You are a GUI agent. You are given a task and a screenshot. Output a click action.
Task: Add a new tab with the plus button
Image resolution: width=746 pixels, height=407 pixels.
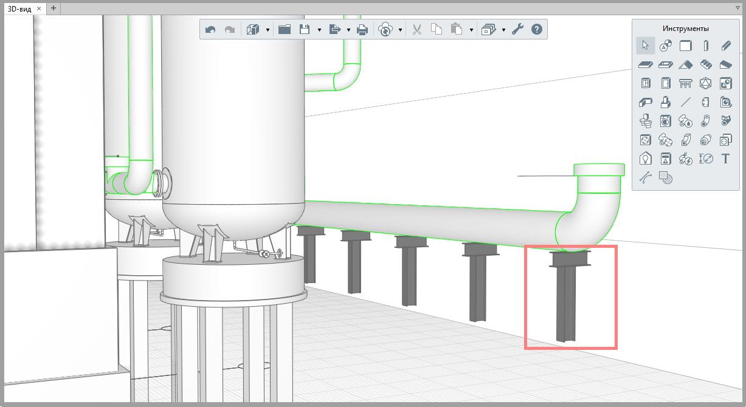point(53,8)
